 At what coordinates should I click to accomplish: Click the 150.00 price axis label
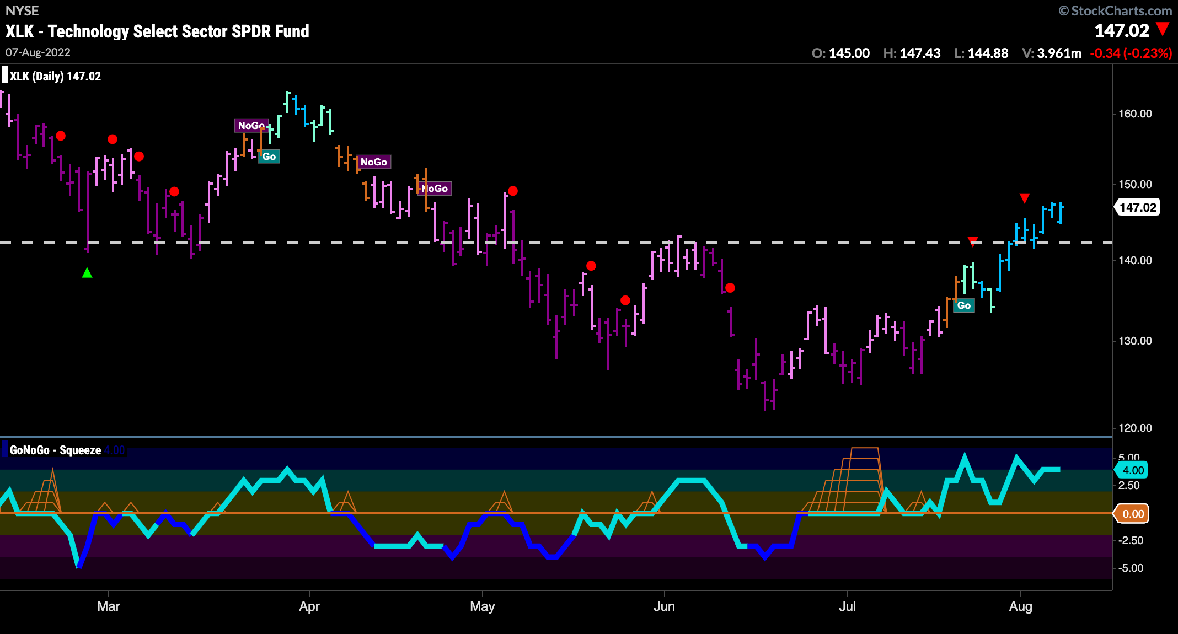point(1135,184)
